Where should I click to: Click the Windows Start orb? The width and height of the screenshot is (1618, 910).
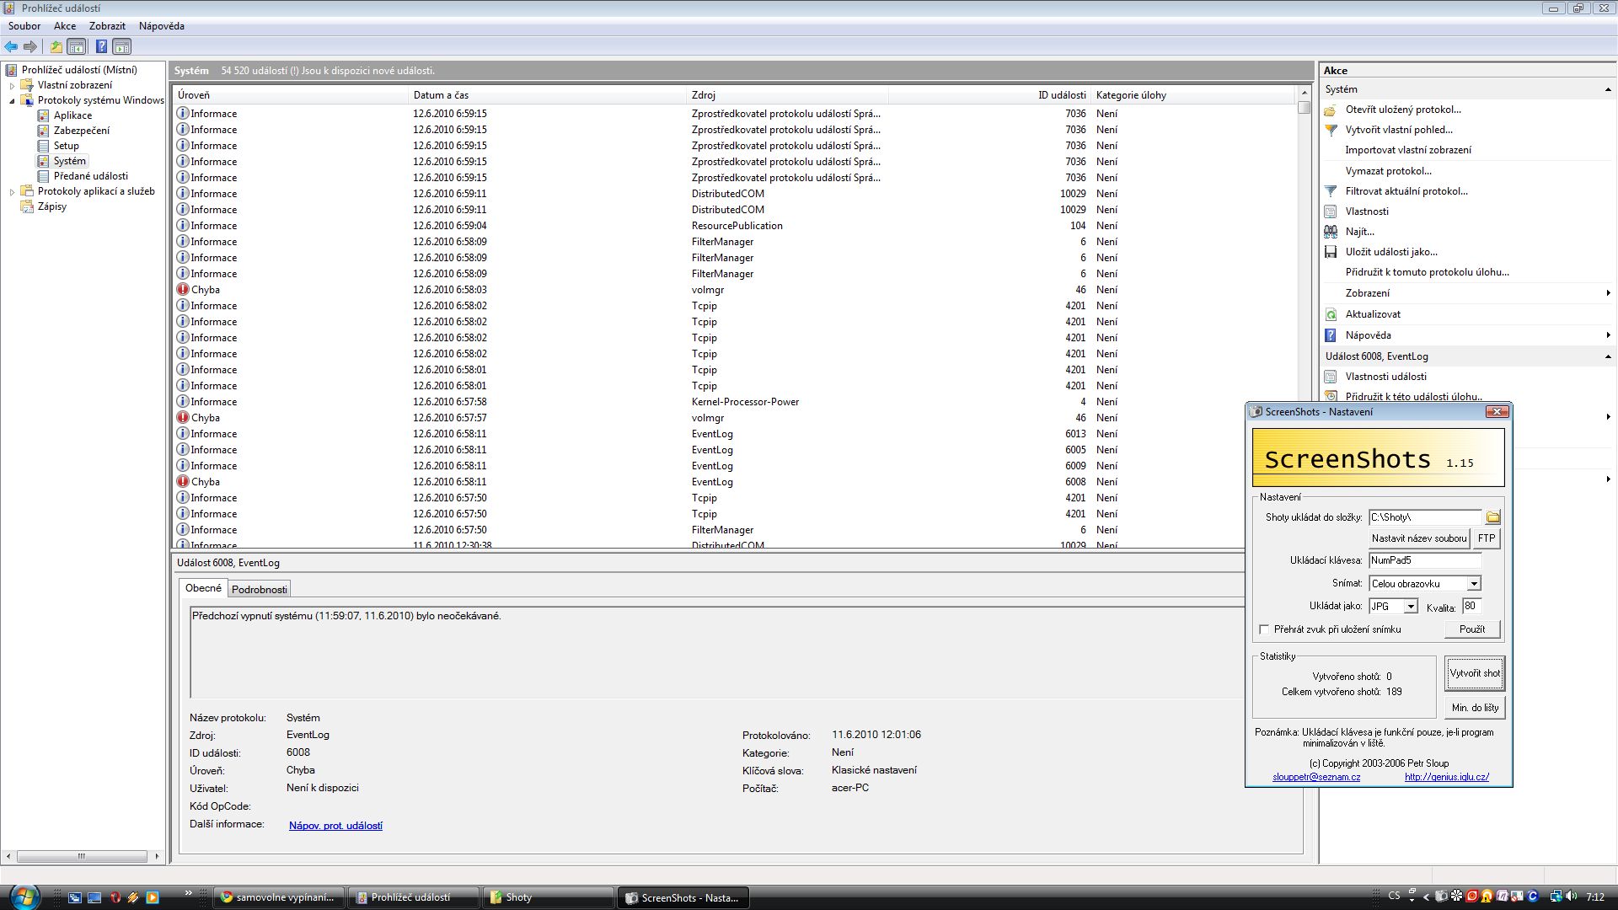pyautogui.click(x=24, y=897)
